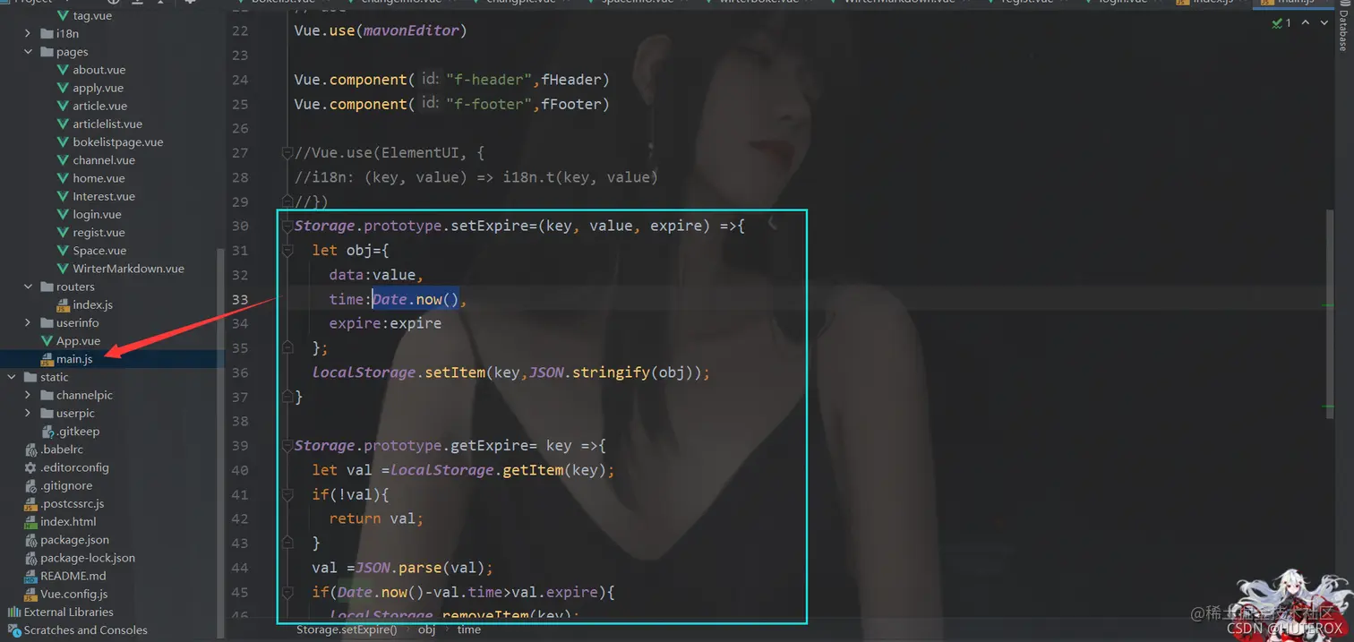Screen dimensions: 1354x642
Task: Select Interest.vue file
Action: click(104, 196)
